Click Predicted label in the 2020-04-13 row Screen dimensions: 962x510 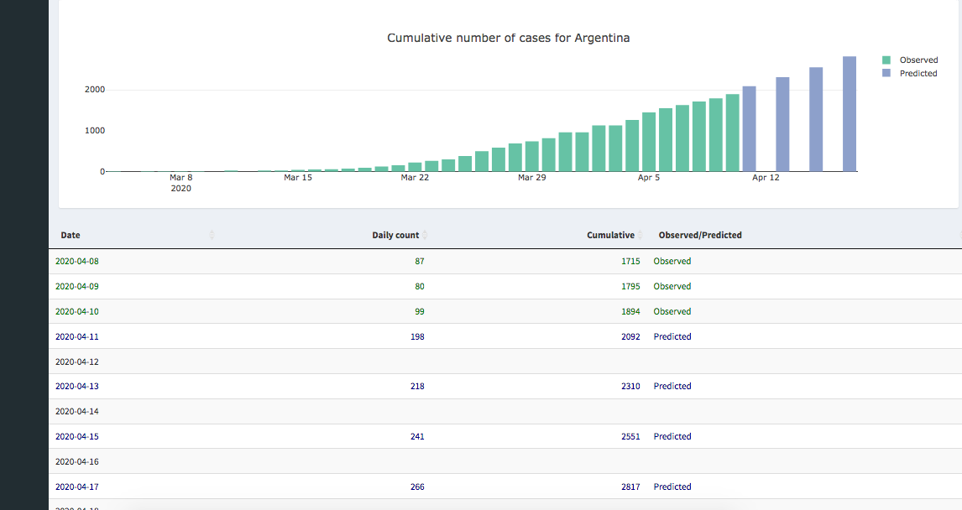(x=672, y=387)
